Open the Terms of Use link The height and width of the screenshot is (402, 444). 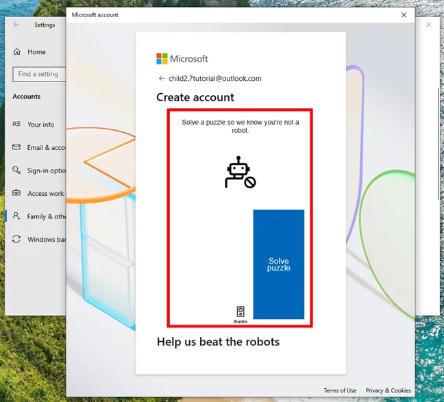[340, 390]
